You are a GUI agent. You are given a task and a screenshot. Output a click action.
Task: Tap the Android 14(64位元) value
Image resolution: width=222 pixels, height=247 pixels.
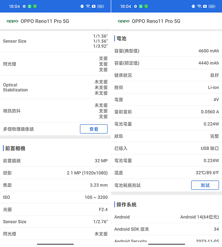coord(200,217)
